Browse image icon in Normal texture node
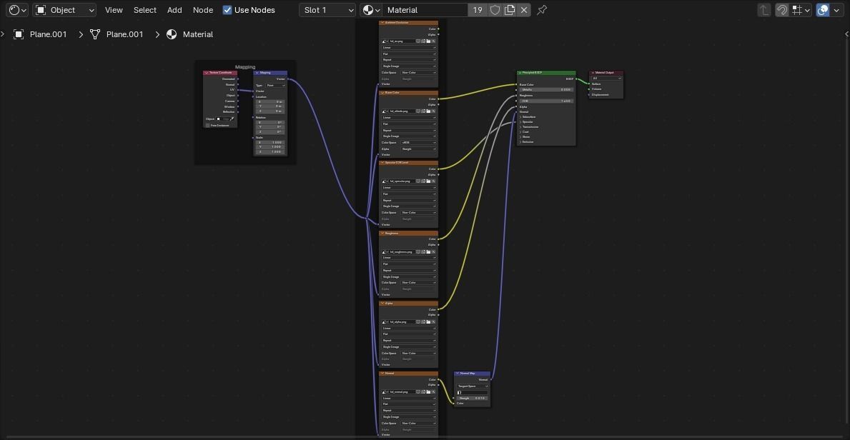Viewport: 850px width, 440px height. pyautogui.click(x=385, y=391)
